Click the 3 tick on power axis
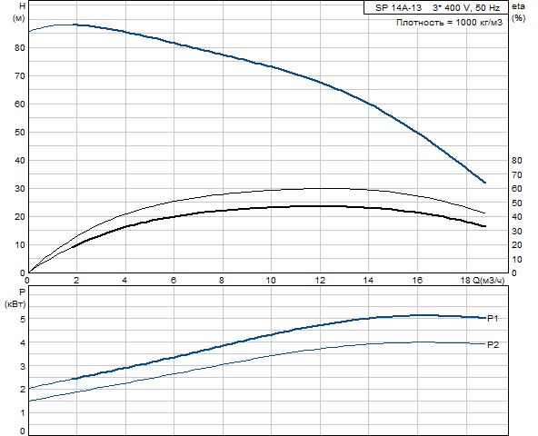This screenshot has width=538, height=436. point(23,366)
